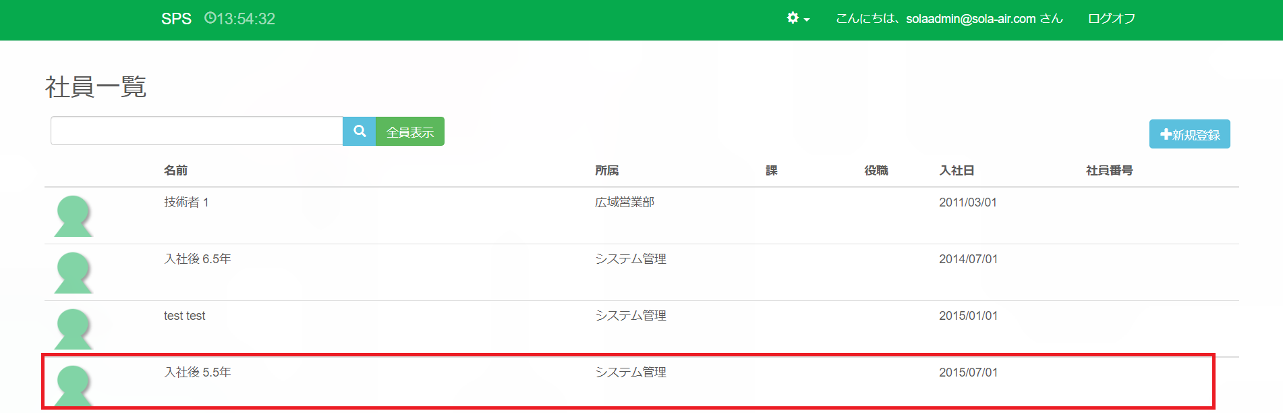Open the solaadmin@sola-air.com user greeting link
The height and width of the screenshot is (413, 1283).
pos(949,19)
